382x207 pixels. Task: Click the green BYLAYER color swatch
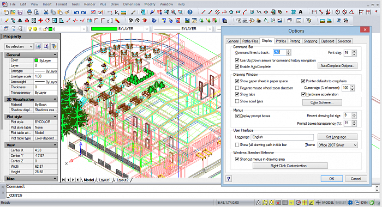point(104,29)
